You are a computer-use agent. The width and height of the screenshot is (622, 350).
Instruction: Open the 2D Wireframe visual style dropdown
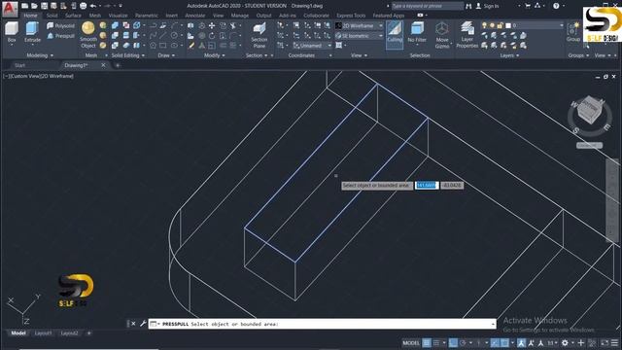(x=360, y=26)
